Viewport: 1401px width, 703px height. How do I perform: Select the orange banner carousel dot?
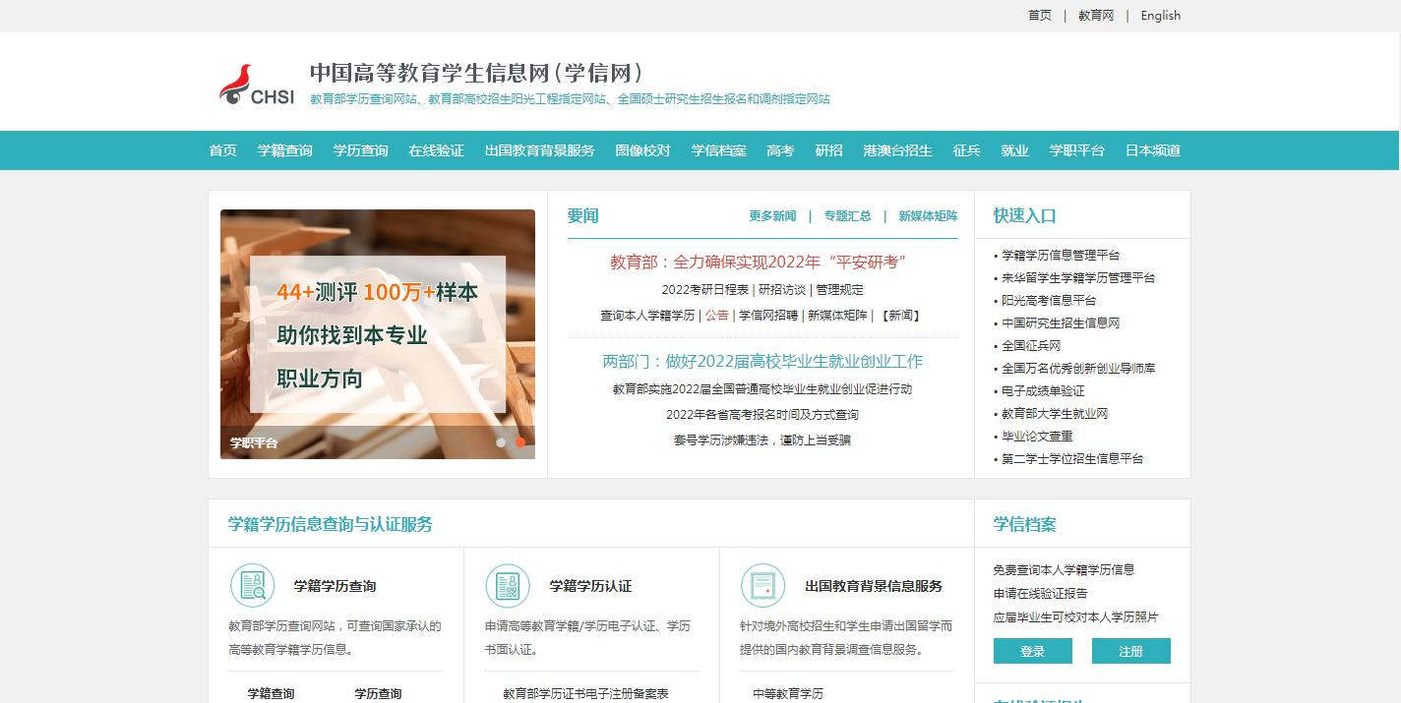click(519, 442)
